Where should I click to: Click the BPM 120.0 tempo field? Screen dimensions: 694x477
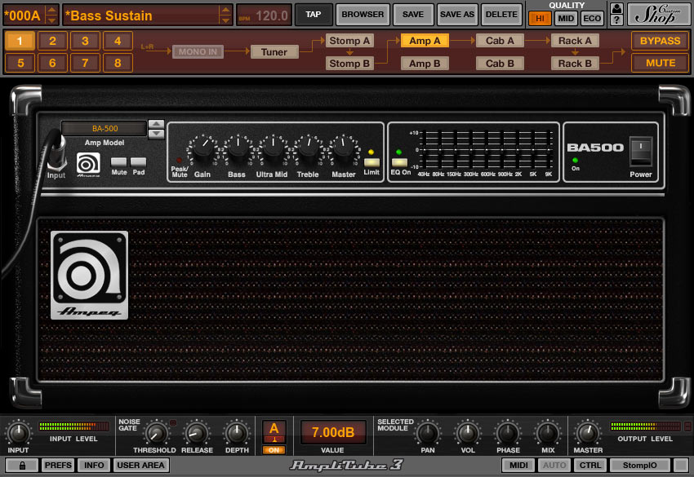click(x=264, y=15)
